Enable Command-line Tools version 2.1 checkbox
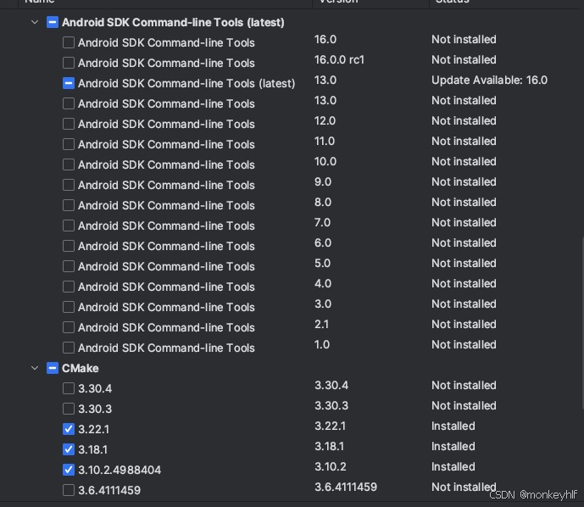Image resolution: width=584 pixels, height=507 pixels. point(69,327)
